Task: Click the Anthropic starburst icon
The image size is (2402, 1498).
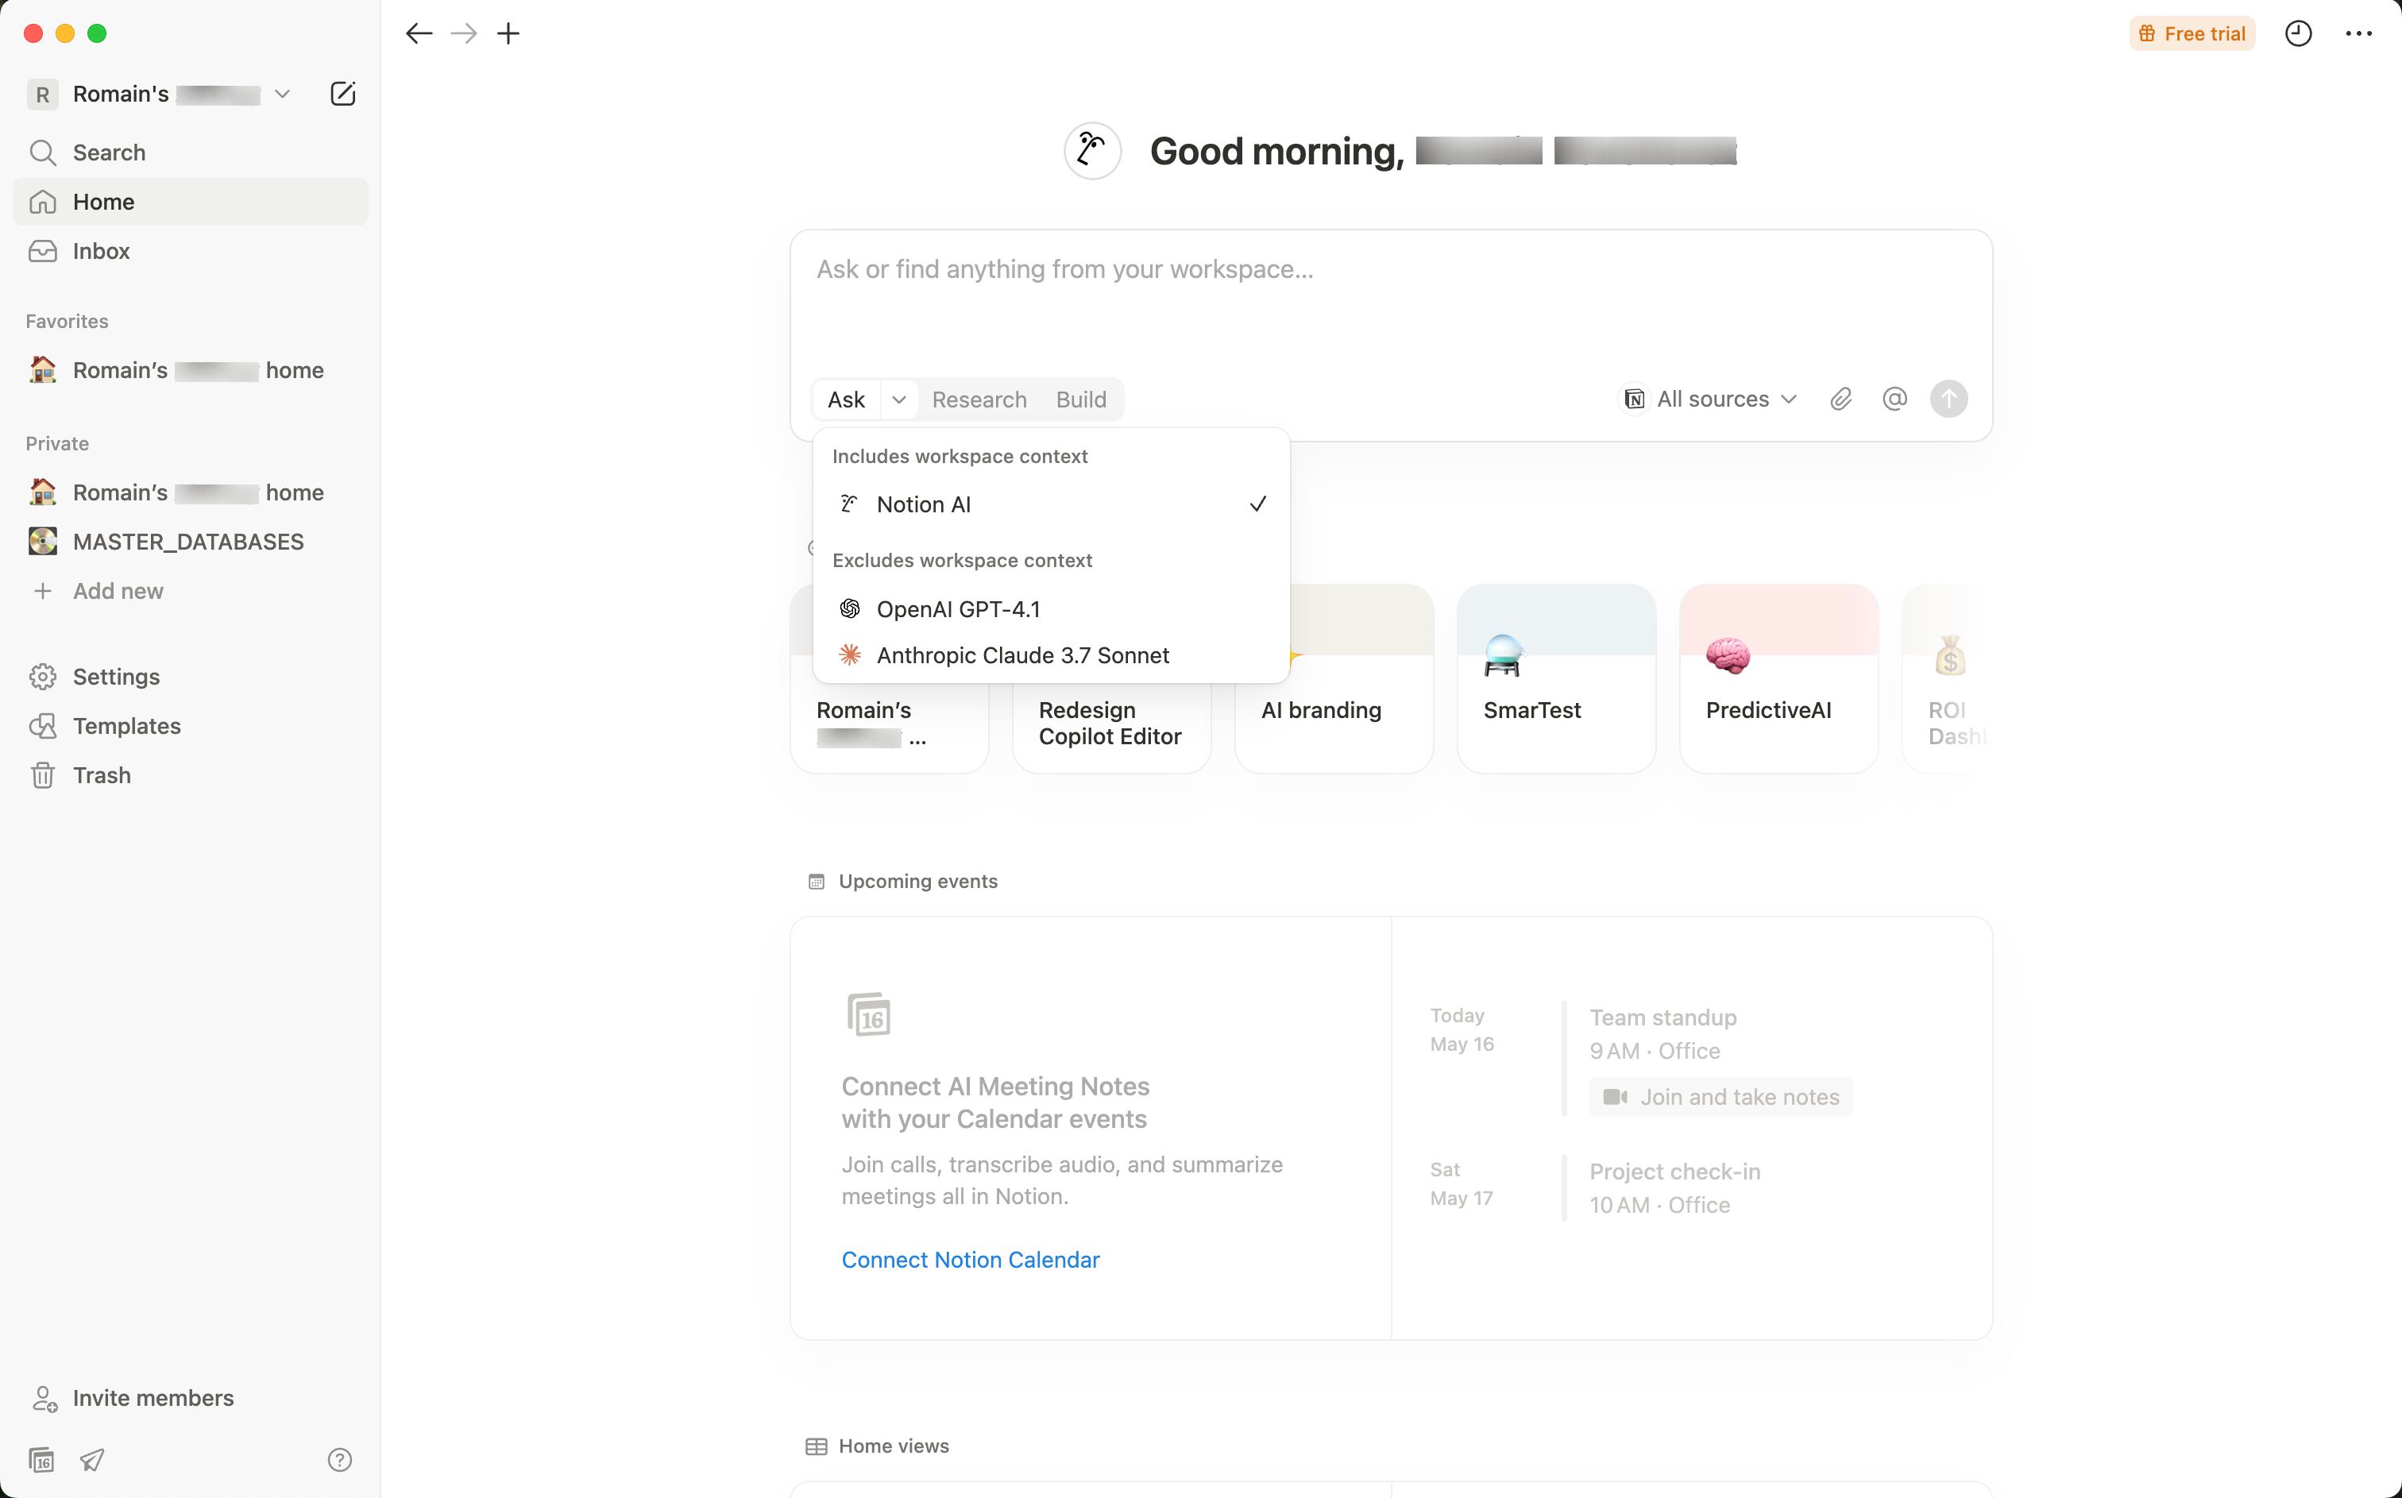Action: tap(850, 655)
